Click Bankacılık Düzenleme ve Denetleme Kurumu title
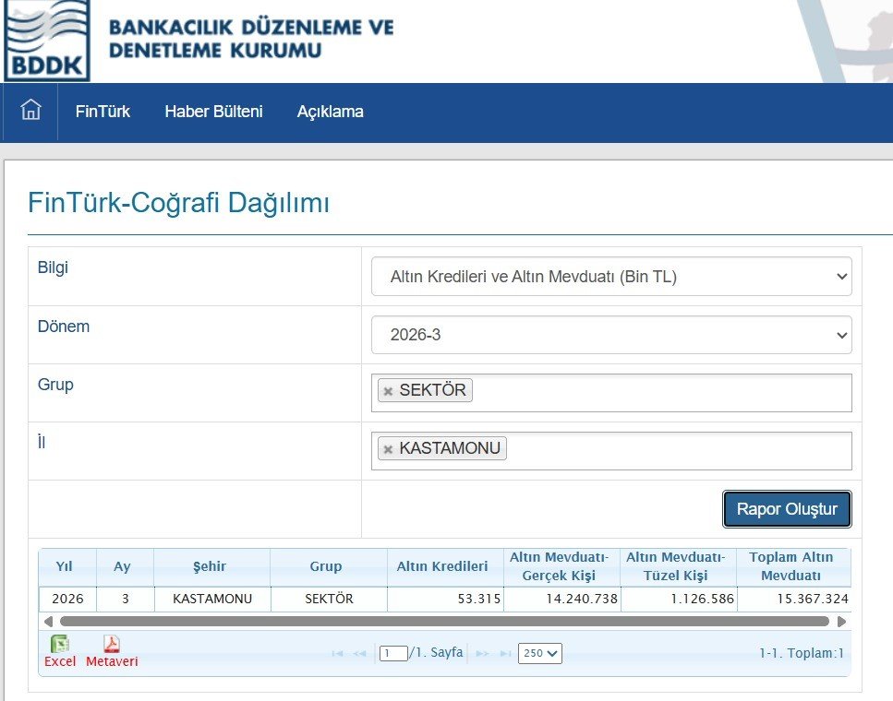This screenshot has height=701, width=893. click(251, 39)
